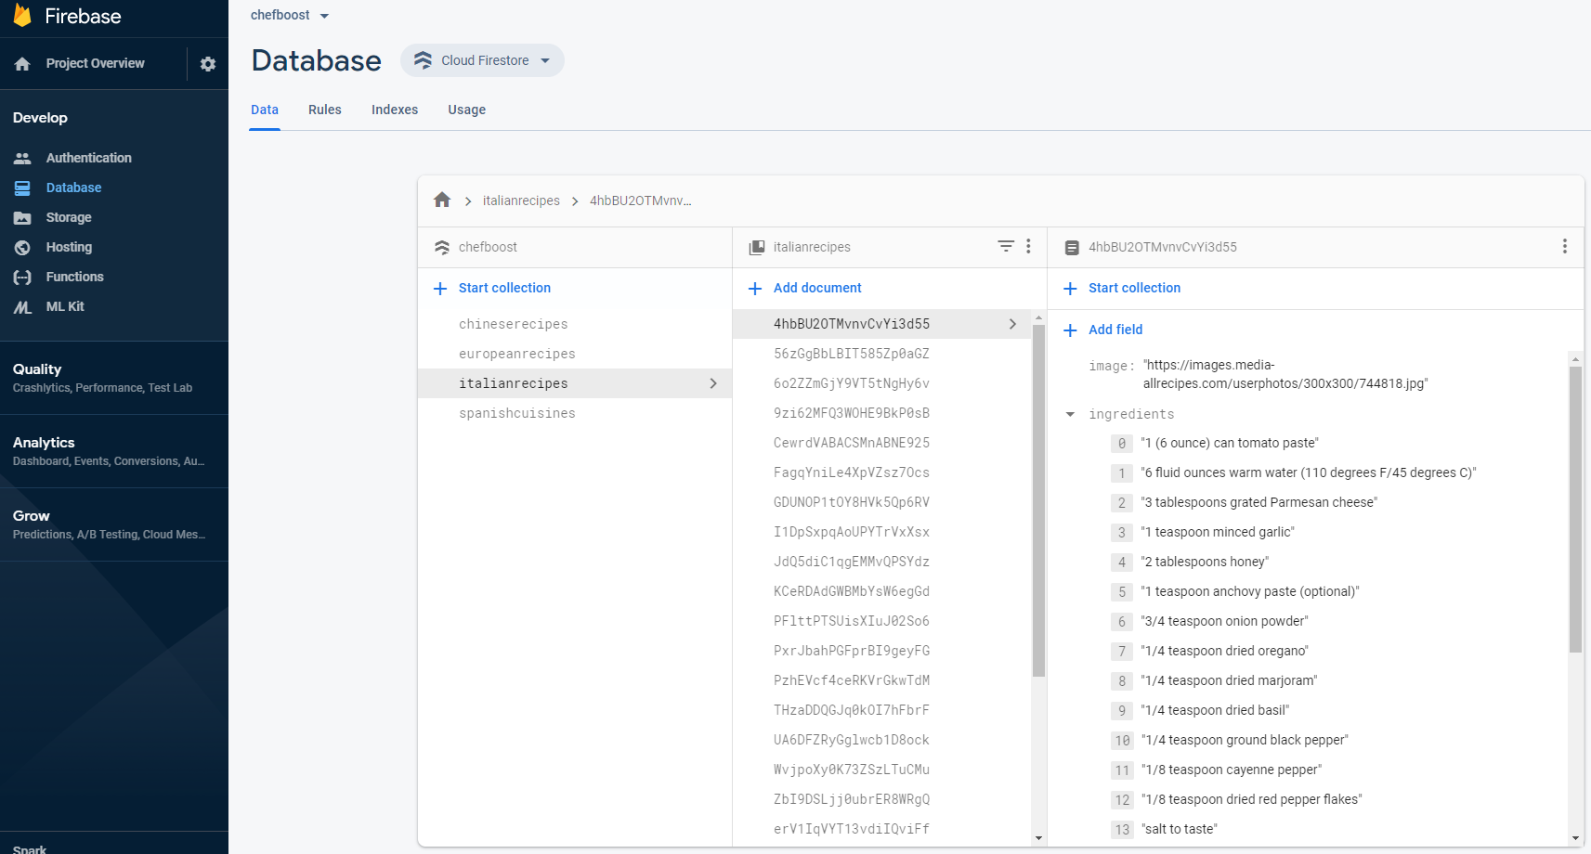The height and width of the screenshot is (854, 1591).
Task: Collapse the ingredients array field
Action: coord(1070,415)
